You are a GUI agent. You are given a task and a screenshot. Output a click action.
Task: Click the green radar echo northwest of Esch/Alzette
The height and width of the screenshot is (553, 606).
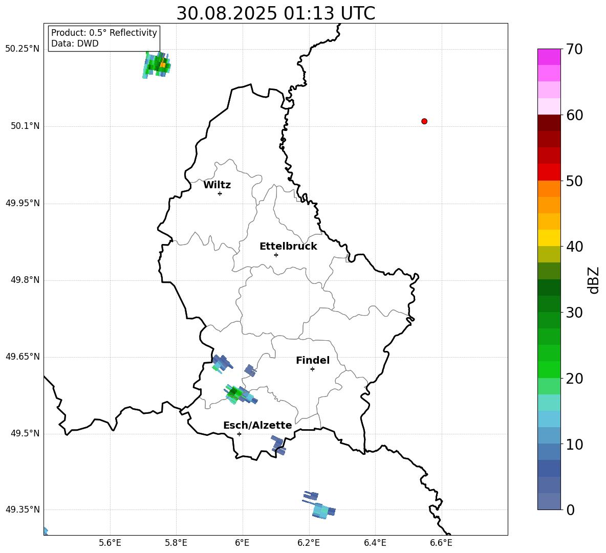pyautogui.click(x=241, y=394)
